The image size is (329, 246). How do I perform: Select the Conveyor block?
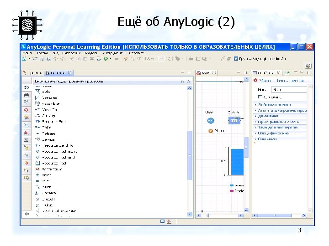(x=46, y=115)
